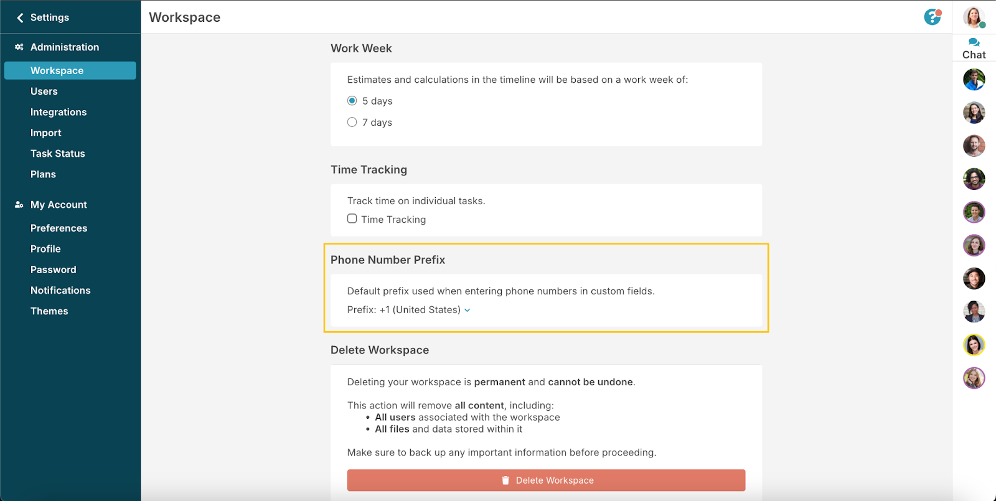Open chat with the yellow-ringed avatar

pyautogui.click(x=974, y=345)
